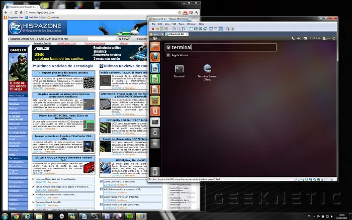This screenshot has height=220, width=352.
Task: Click the Reset VM icon in the VMware toolbar
Action: 166,29
